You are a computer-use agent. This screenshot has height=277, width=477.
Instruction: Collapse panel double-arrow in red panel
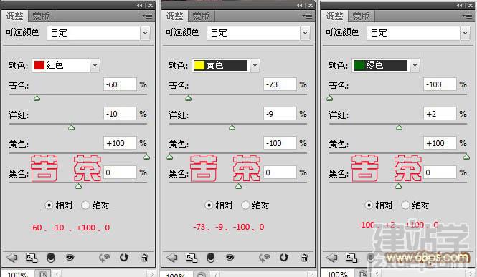click(140, 5)
